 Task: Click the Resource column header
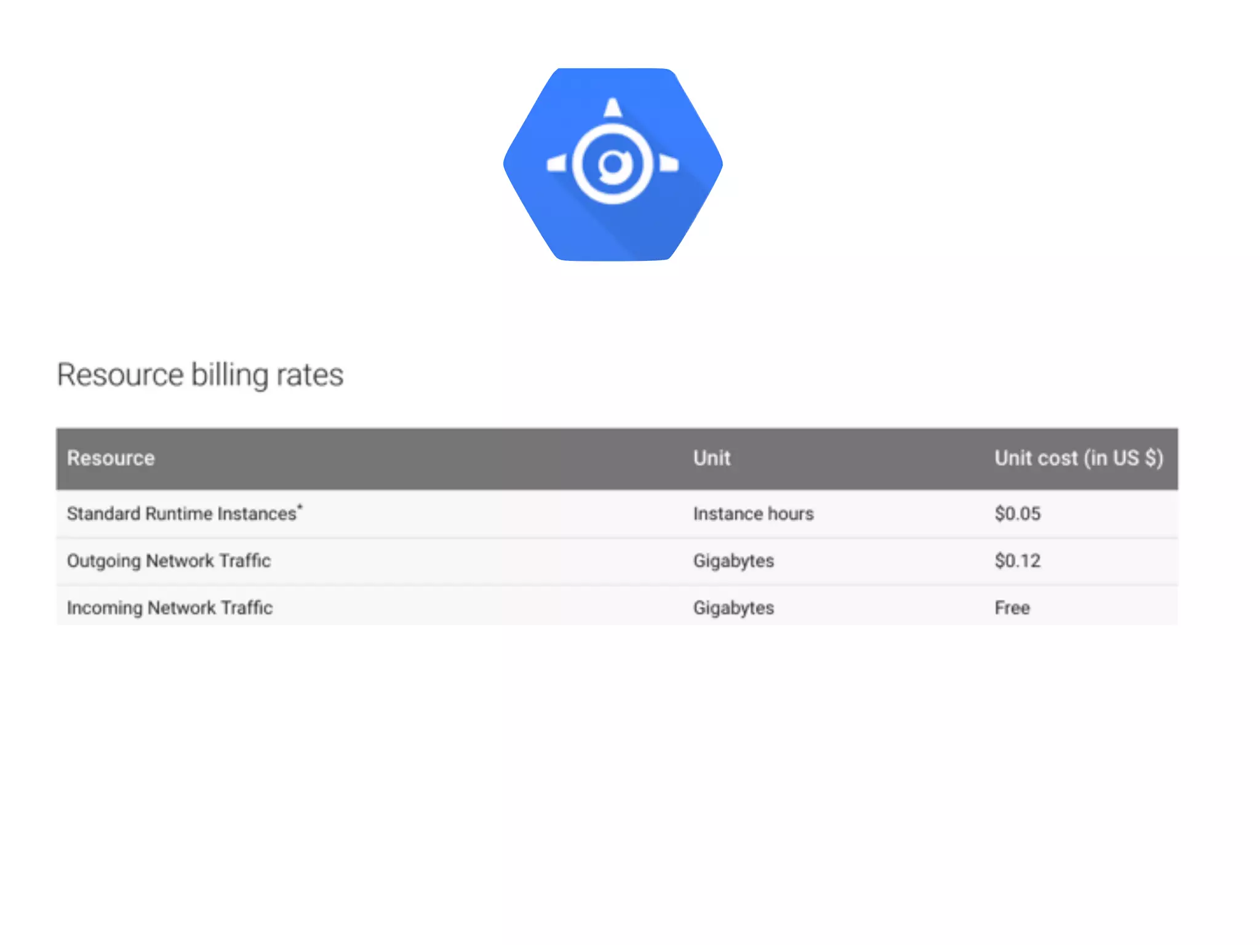[111, 458]
